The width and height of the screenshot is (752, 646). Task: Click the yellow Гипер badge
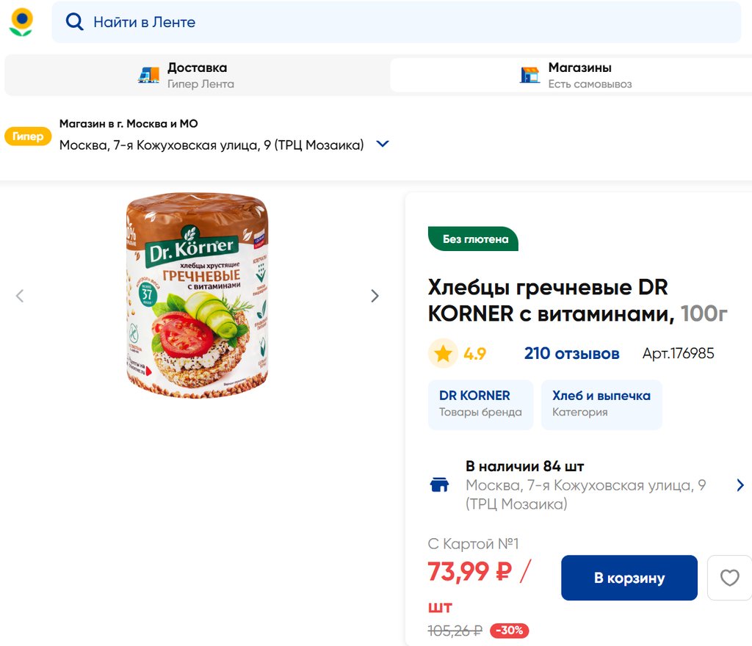[x=28, y=137]
